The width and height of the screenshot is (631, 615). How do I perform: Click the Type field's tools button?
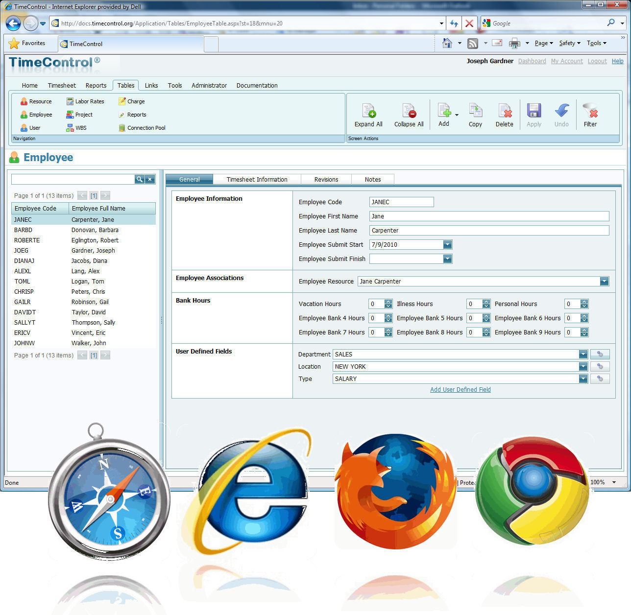(600, 378)
